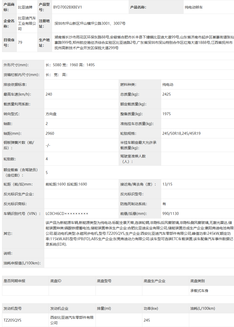Click the 准拖挂车总质量(kg) label
Image resolution: width=234 pixels, height=327 pixels.
click(137, 124)
